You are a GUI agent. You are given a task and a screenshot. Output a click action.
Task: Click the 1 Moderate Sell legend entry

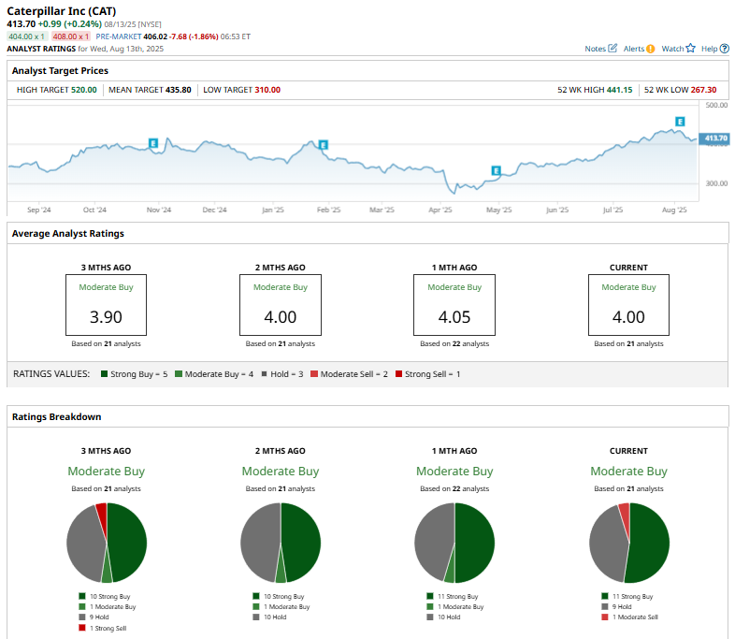(x=630, y=617)
